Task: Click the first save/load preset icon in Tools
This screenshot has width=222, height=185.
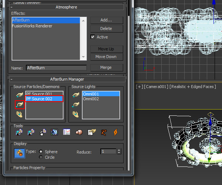Action: coord(19,132)
